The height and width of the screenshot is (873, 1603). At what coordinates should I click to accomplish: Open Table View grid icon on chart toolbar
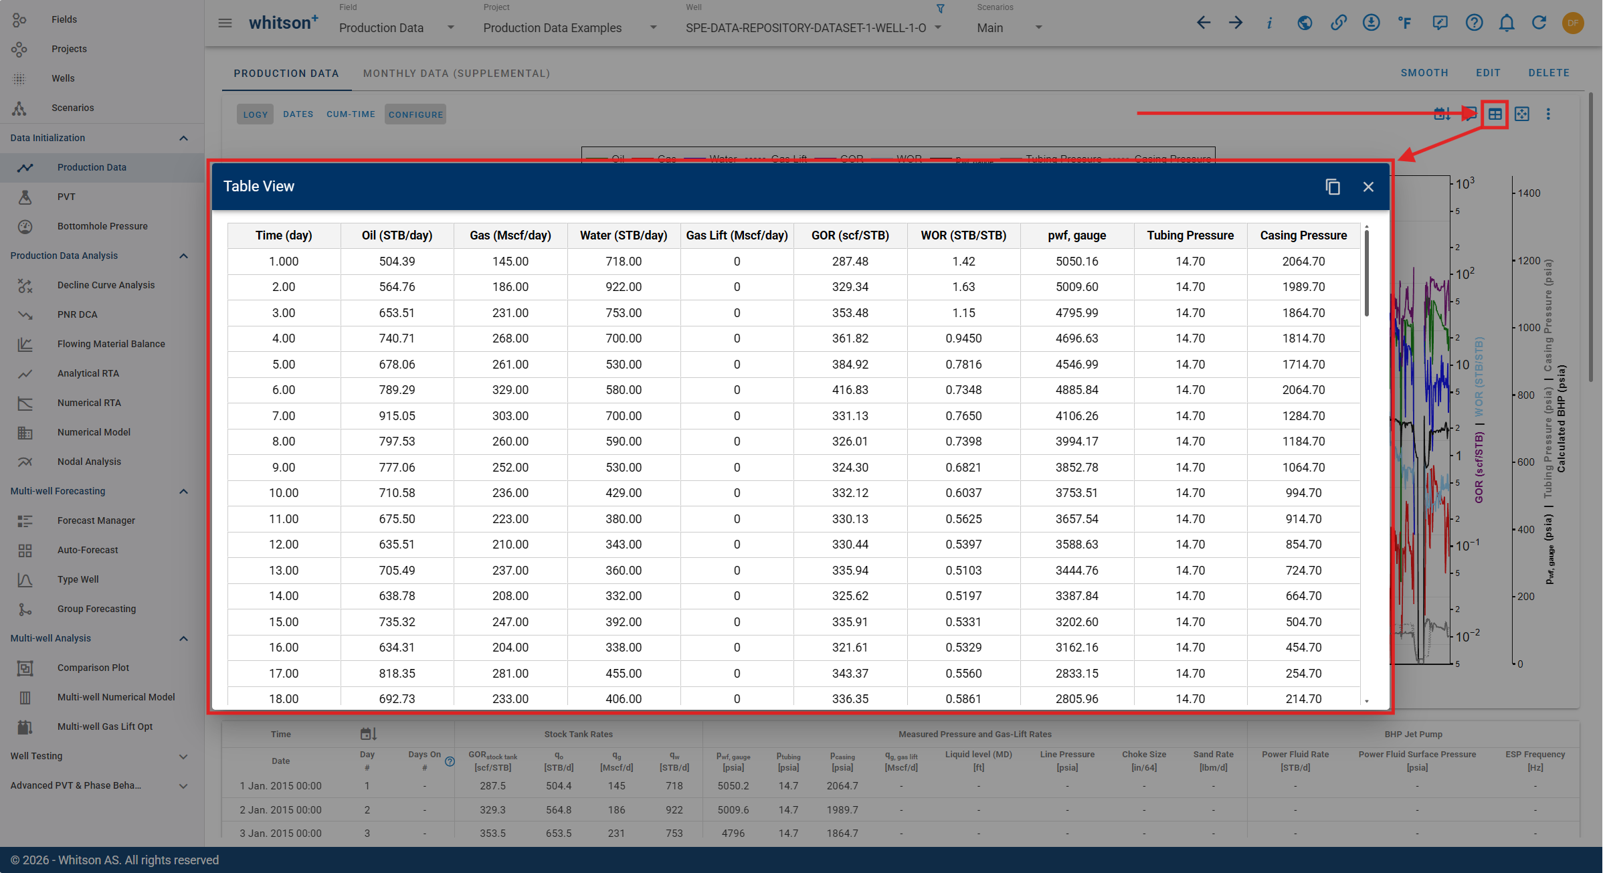click(x=1495, y=114)
